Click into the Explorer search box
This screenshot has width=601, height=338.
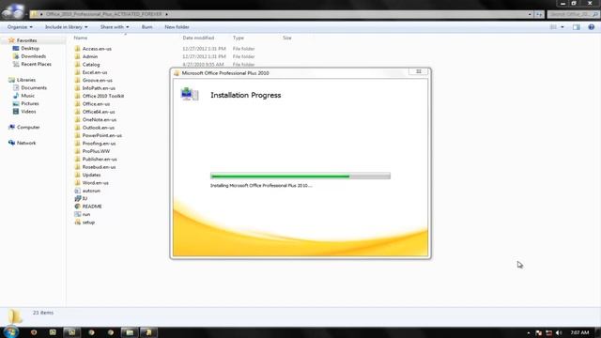pyautogui.click(x=573, y=14)
